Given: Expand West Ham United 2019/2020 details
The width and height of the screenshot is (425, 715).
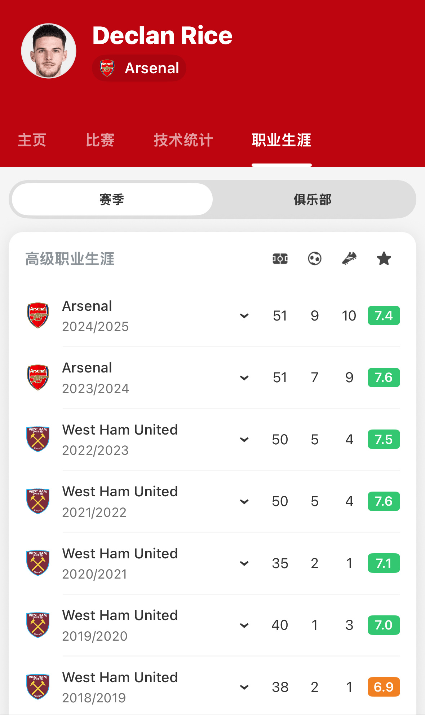Looking at the screenshot, I should pyautogui.click(x=244, y=625).
